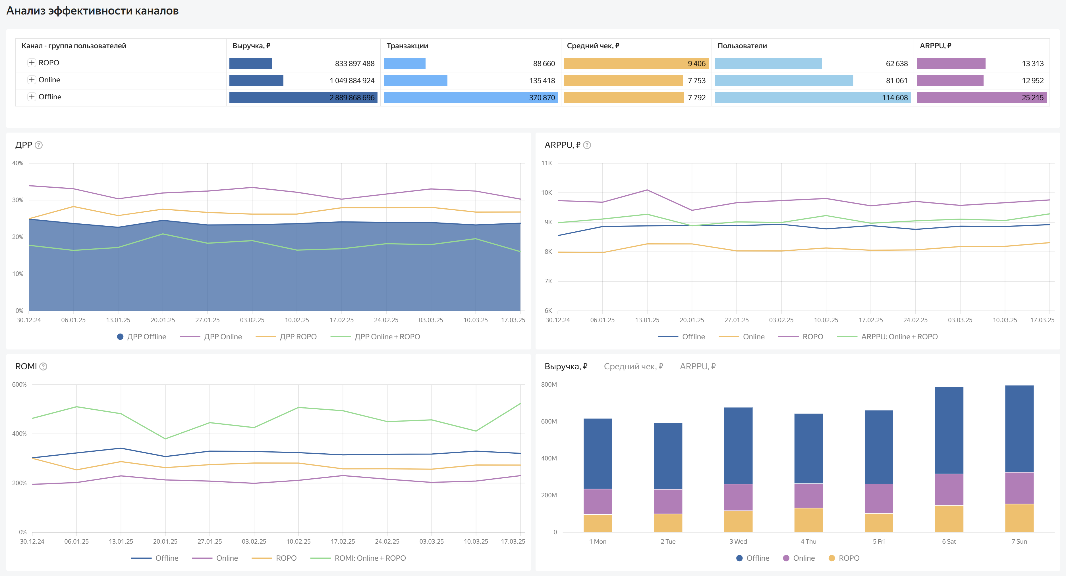Click the 2 Tue stacked bar

point(668,477)
